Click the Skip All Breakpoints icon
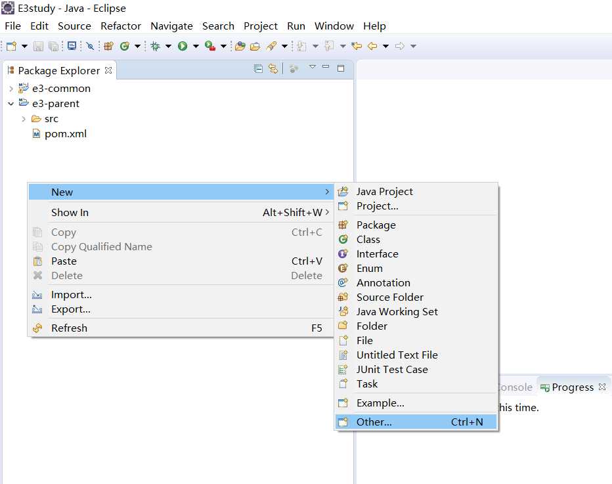This screenshot has width=612, height=484. pos(90,46)
